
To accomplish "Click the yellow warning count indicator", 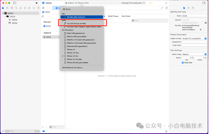I will (x=151, y=3).
